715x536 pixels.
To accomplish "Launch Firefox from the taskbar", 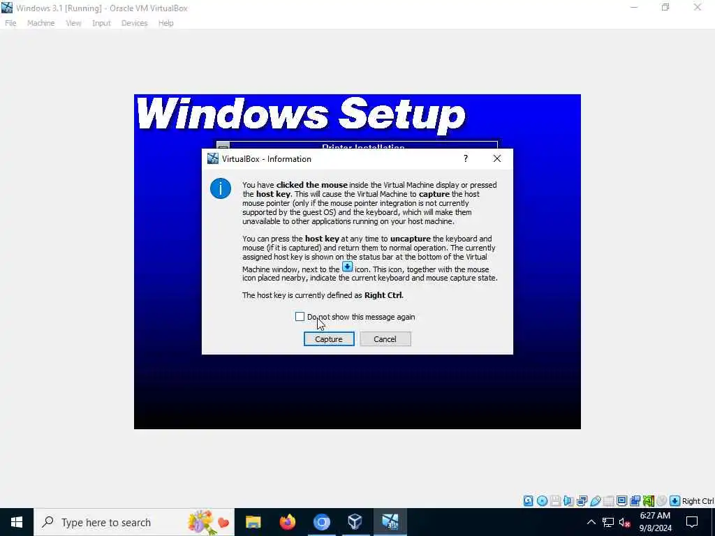I will [x=287, y=522].
